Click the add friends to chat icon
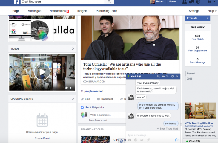218x143 pixels. click(x=158, y=77)
